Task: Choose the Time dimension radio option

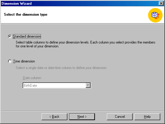Action: [x=10, y=61]
